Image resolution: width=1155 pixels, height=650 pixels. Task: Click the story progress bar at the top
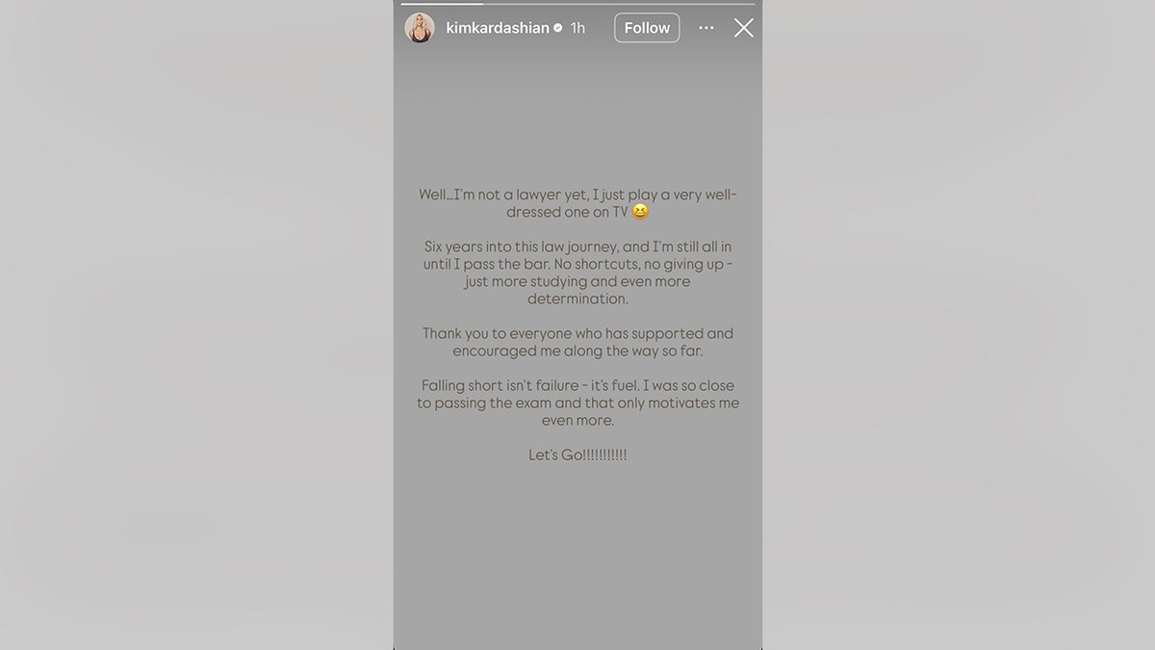pyautogui.click(x=577, y=4)
